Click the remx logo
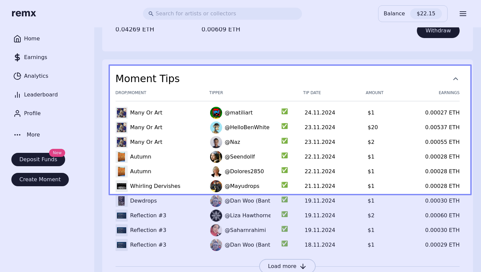This screenshot has height=272, width=481. pos(24,14)
